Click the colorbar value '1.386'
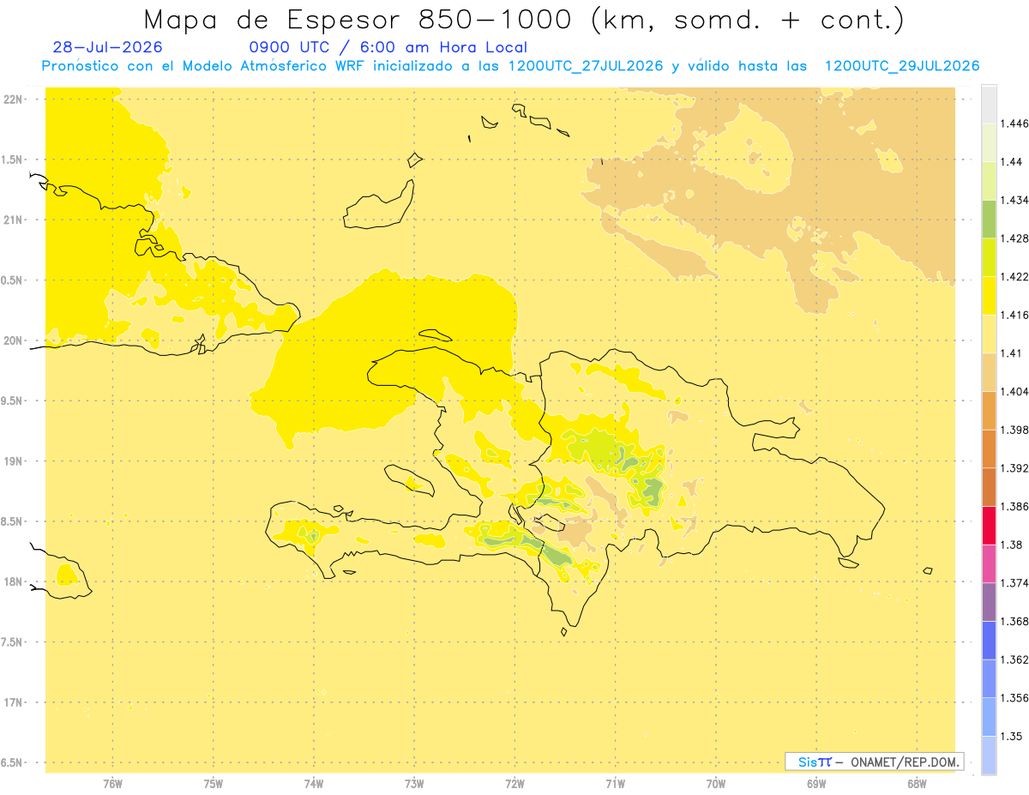This screenshot has width=1029, height=795. click(1014, 506)
